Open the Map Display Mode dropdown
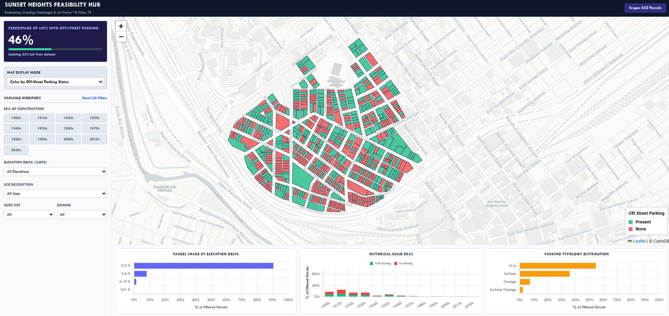Viewport: 669px width, 316px height. (x=56, y=82)
